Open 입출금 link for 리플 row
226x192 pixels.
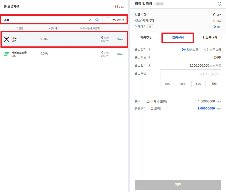[120, 39]
